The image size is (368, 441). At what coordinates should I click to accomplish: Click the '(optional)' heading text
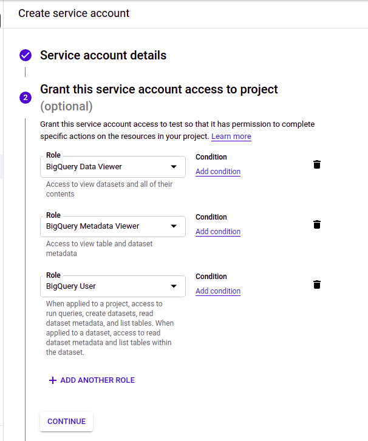tap(66, 106)
